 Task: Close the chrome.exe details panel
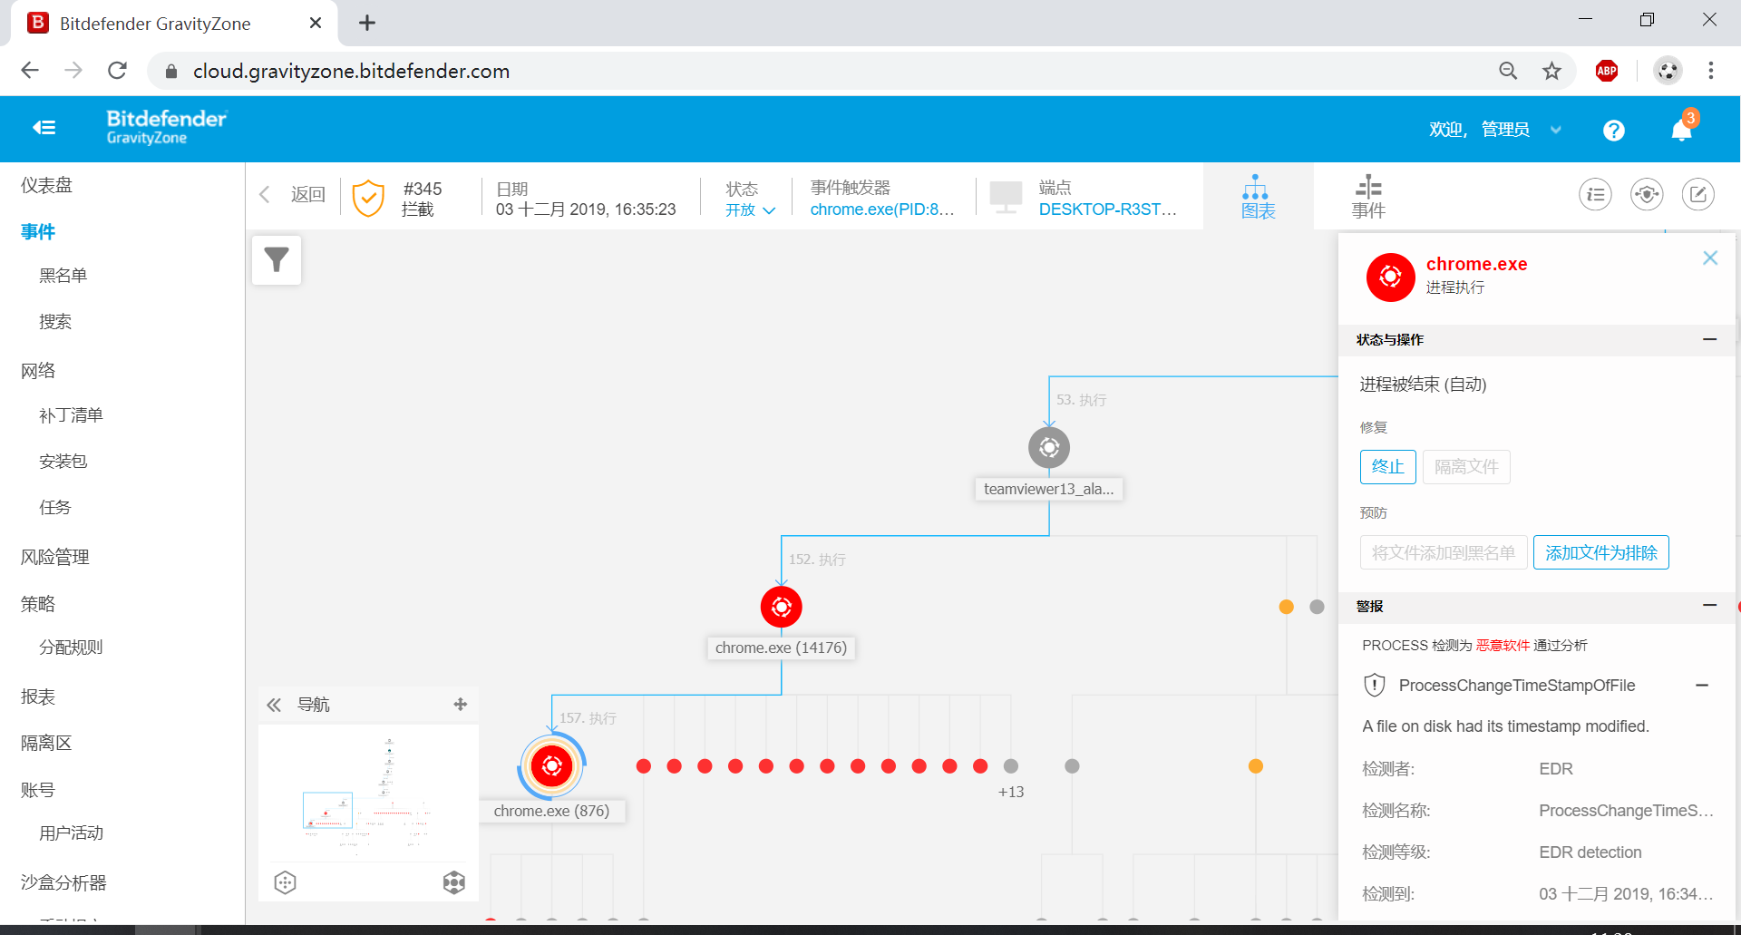(1710, 258)
